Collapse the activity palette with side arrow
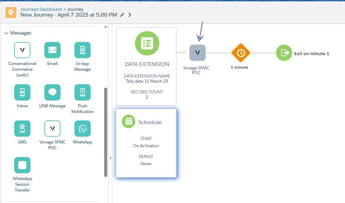The height and width of the screenshot is (203, 345). [110, 158]
